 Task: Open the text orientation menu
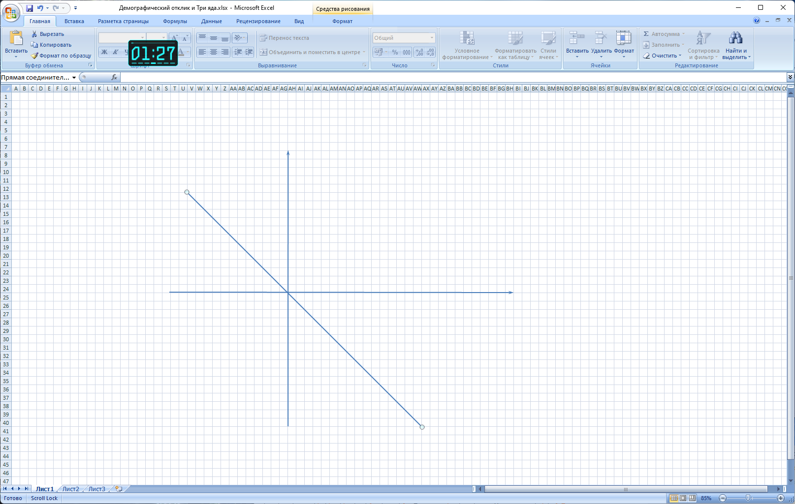click(239, 38)
